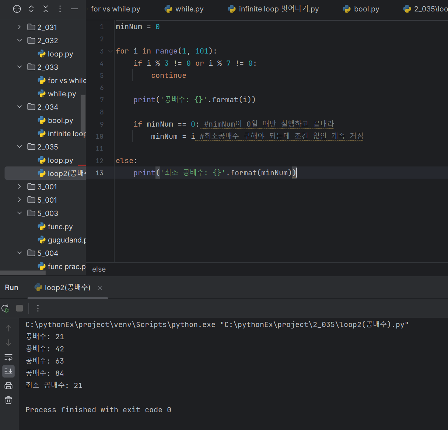Click the Up the Stack Trace arrow
Viewport: 448px width, 430px height.
[8, 328]
